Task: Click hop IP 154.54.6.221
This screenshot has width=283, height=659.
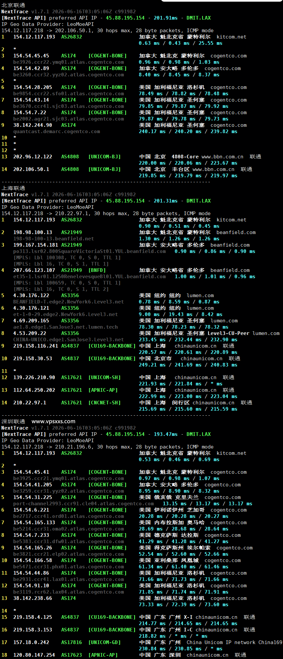Action: (x=31, y=510)
